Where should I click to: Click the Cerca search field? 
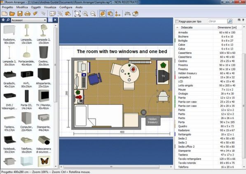(217, 21)
